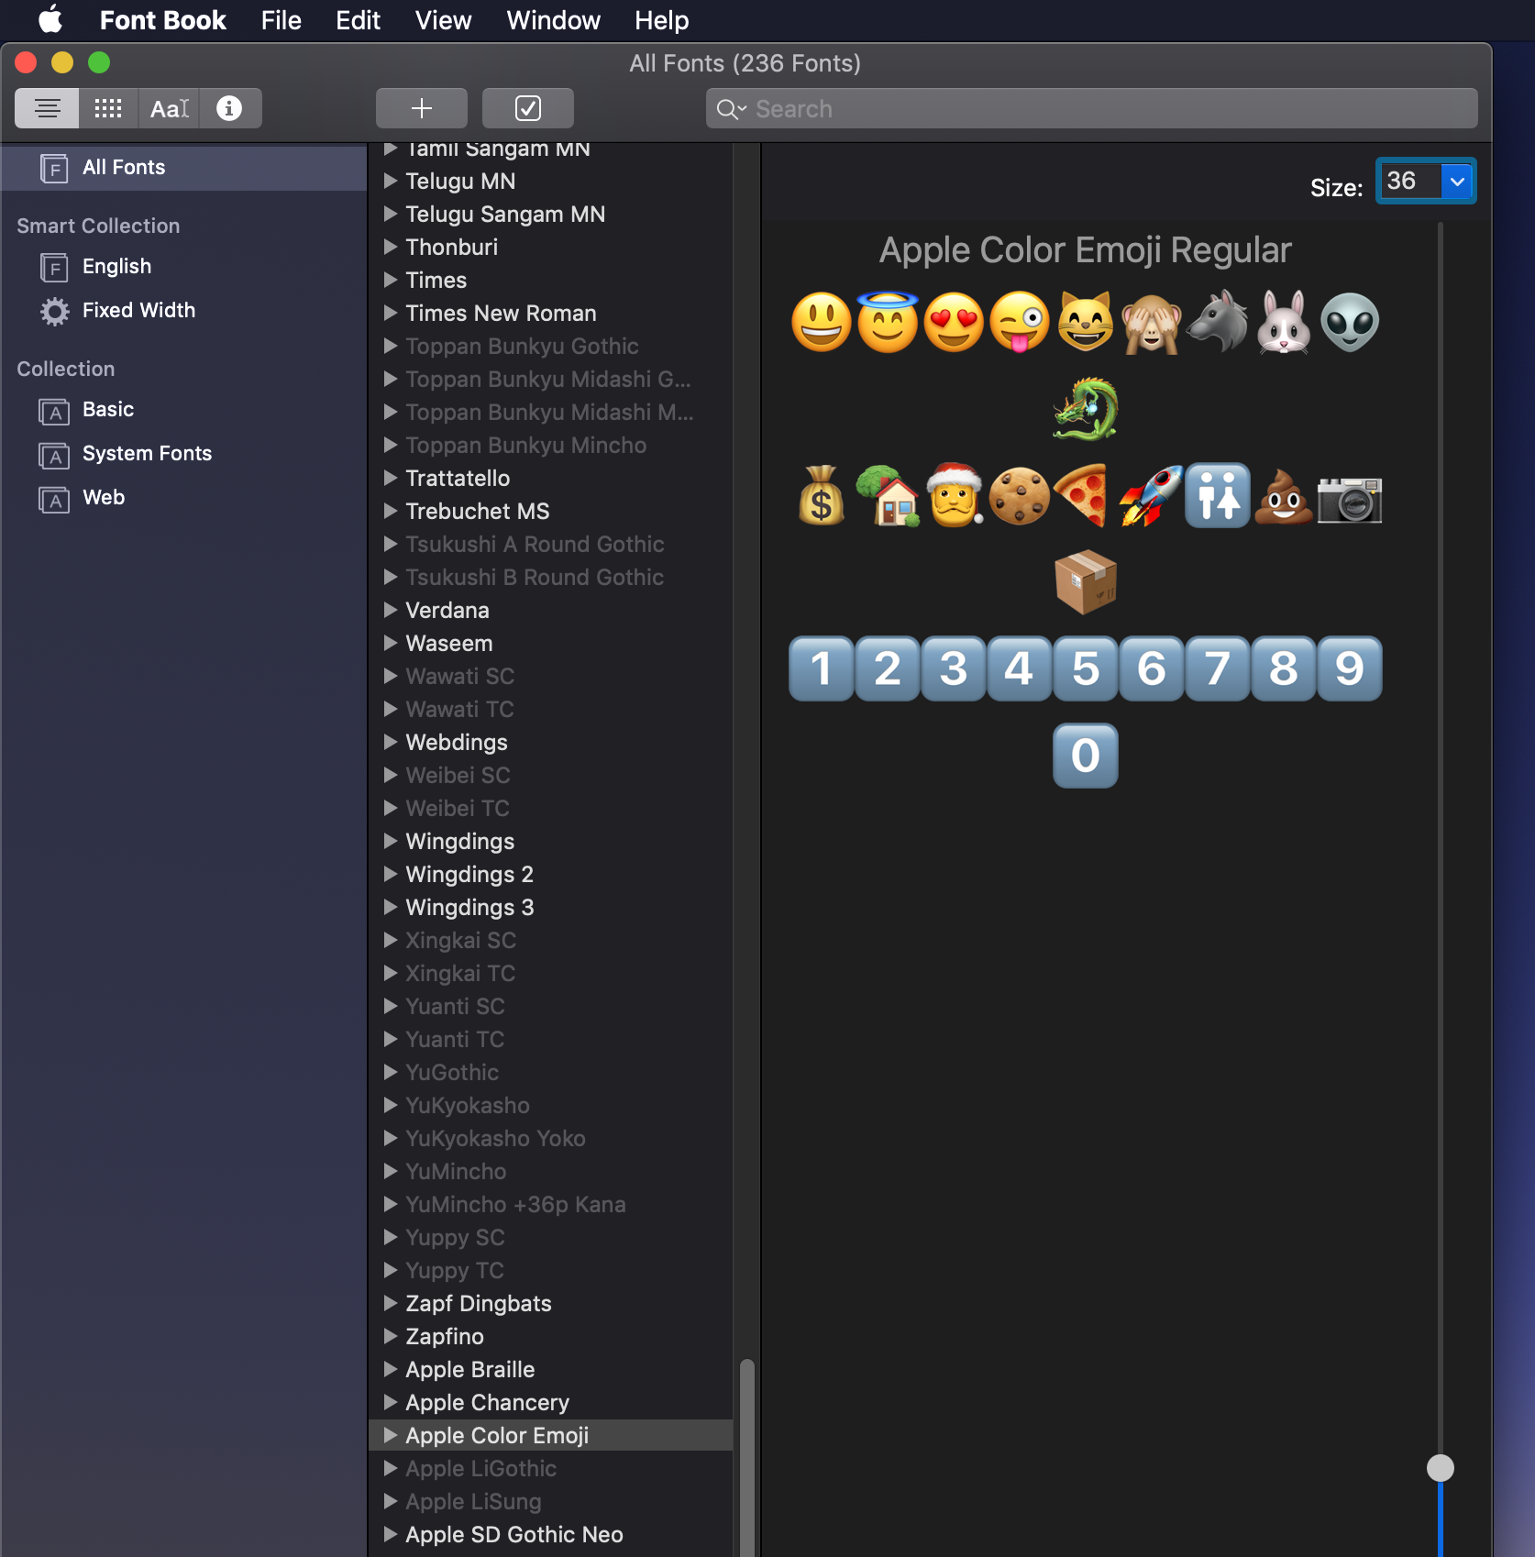Select Zapf Dingbats in font list
Image resolution: width=1535 pixels, height=1557 pixels.
550,1303
